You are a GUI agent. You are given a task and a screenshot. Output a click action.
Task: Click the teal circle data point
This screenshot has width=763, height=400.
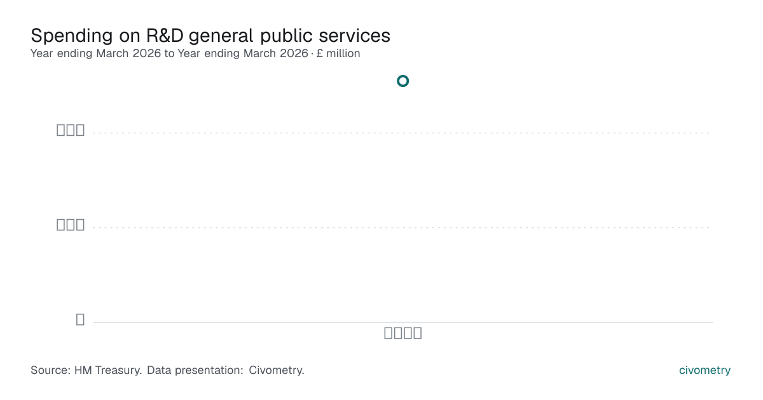click(402, 81)
